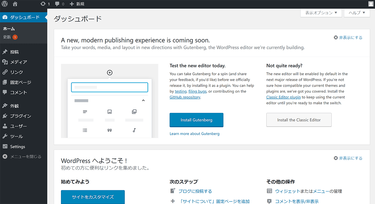Dismiss the WordPress welcome panel via 非表示にする
Screen dimensions: 375x204
pos(348,158)
